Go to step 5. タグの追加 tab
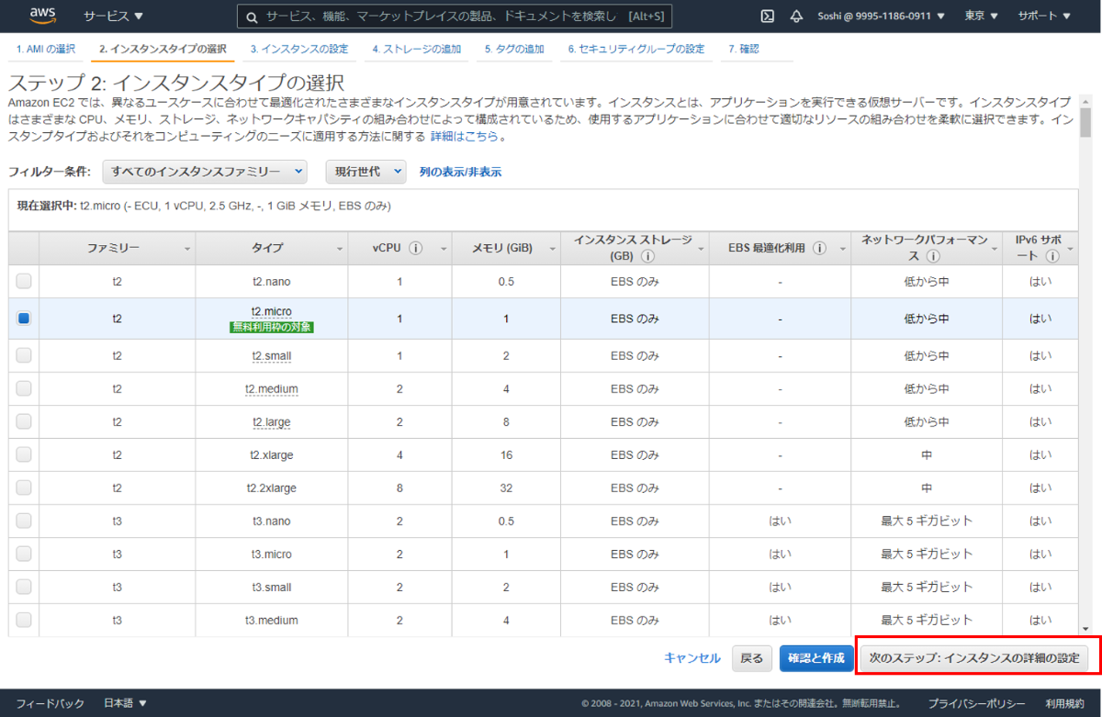 click(x=514, y=49)
